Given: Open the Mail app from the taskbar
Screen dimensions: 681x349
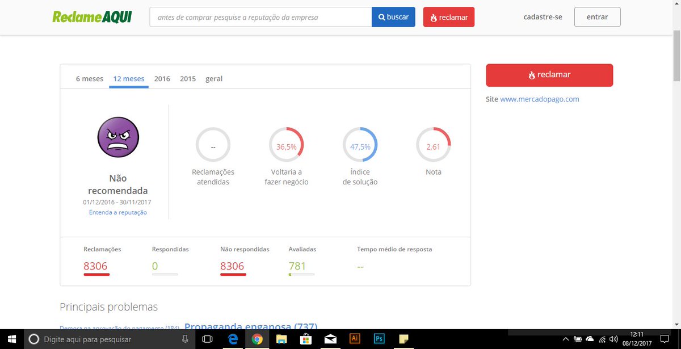Looking at the screenshot, I should 330,339.
